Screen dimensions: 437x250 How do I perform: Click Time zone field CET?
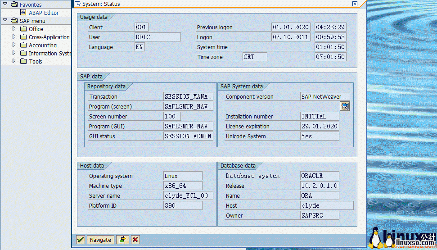(x=255, y=57)
